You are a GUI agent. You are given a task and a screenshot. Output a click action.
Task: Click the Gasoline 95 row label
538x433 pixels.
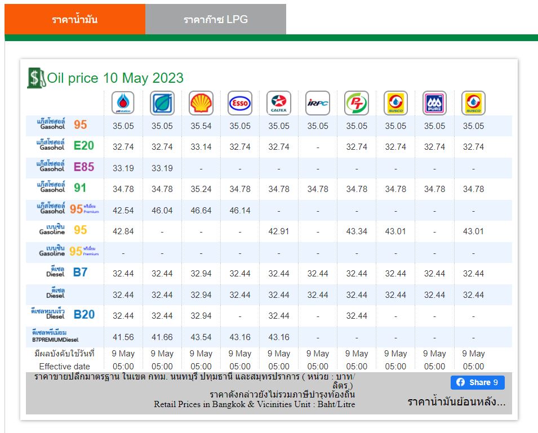click(x=63, y=230)
